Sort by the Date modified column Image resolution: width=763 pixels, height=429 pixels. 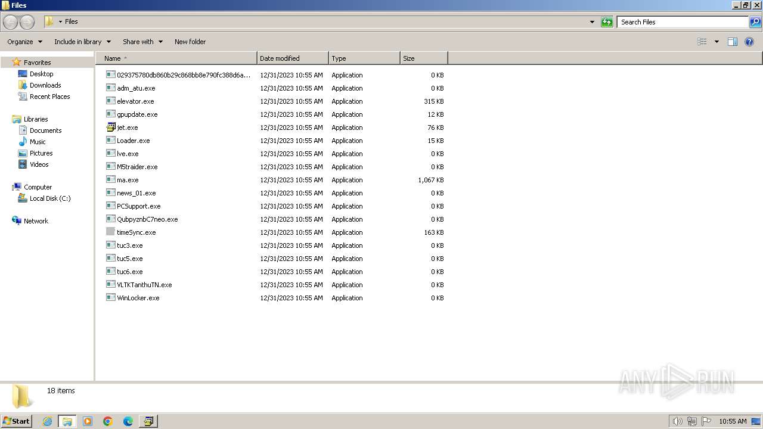(293, 58)
